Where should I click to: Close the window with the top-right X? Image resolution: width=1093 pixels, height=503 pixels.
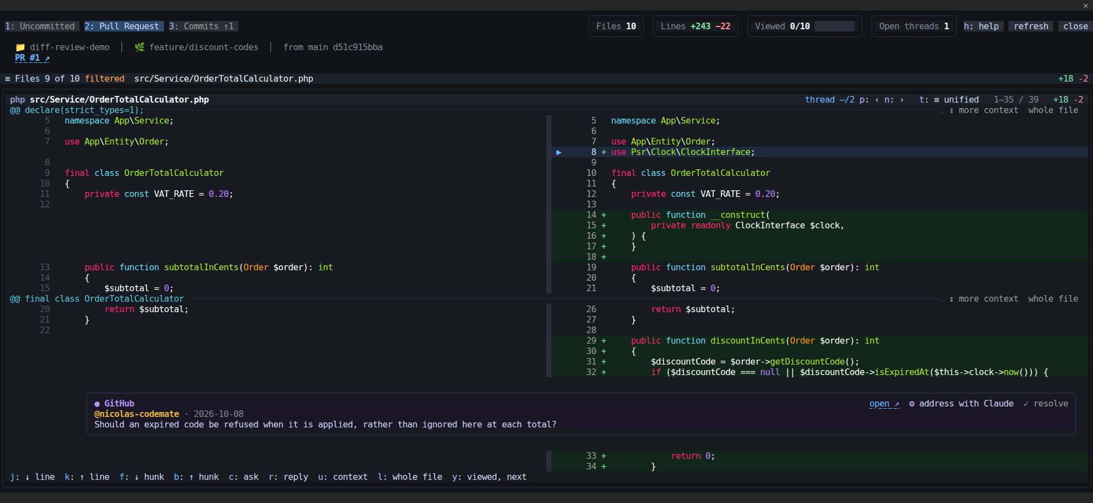(x=1085, y=6)
